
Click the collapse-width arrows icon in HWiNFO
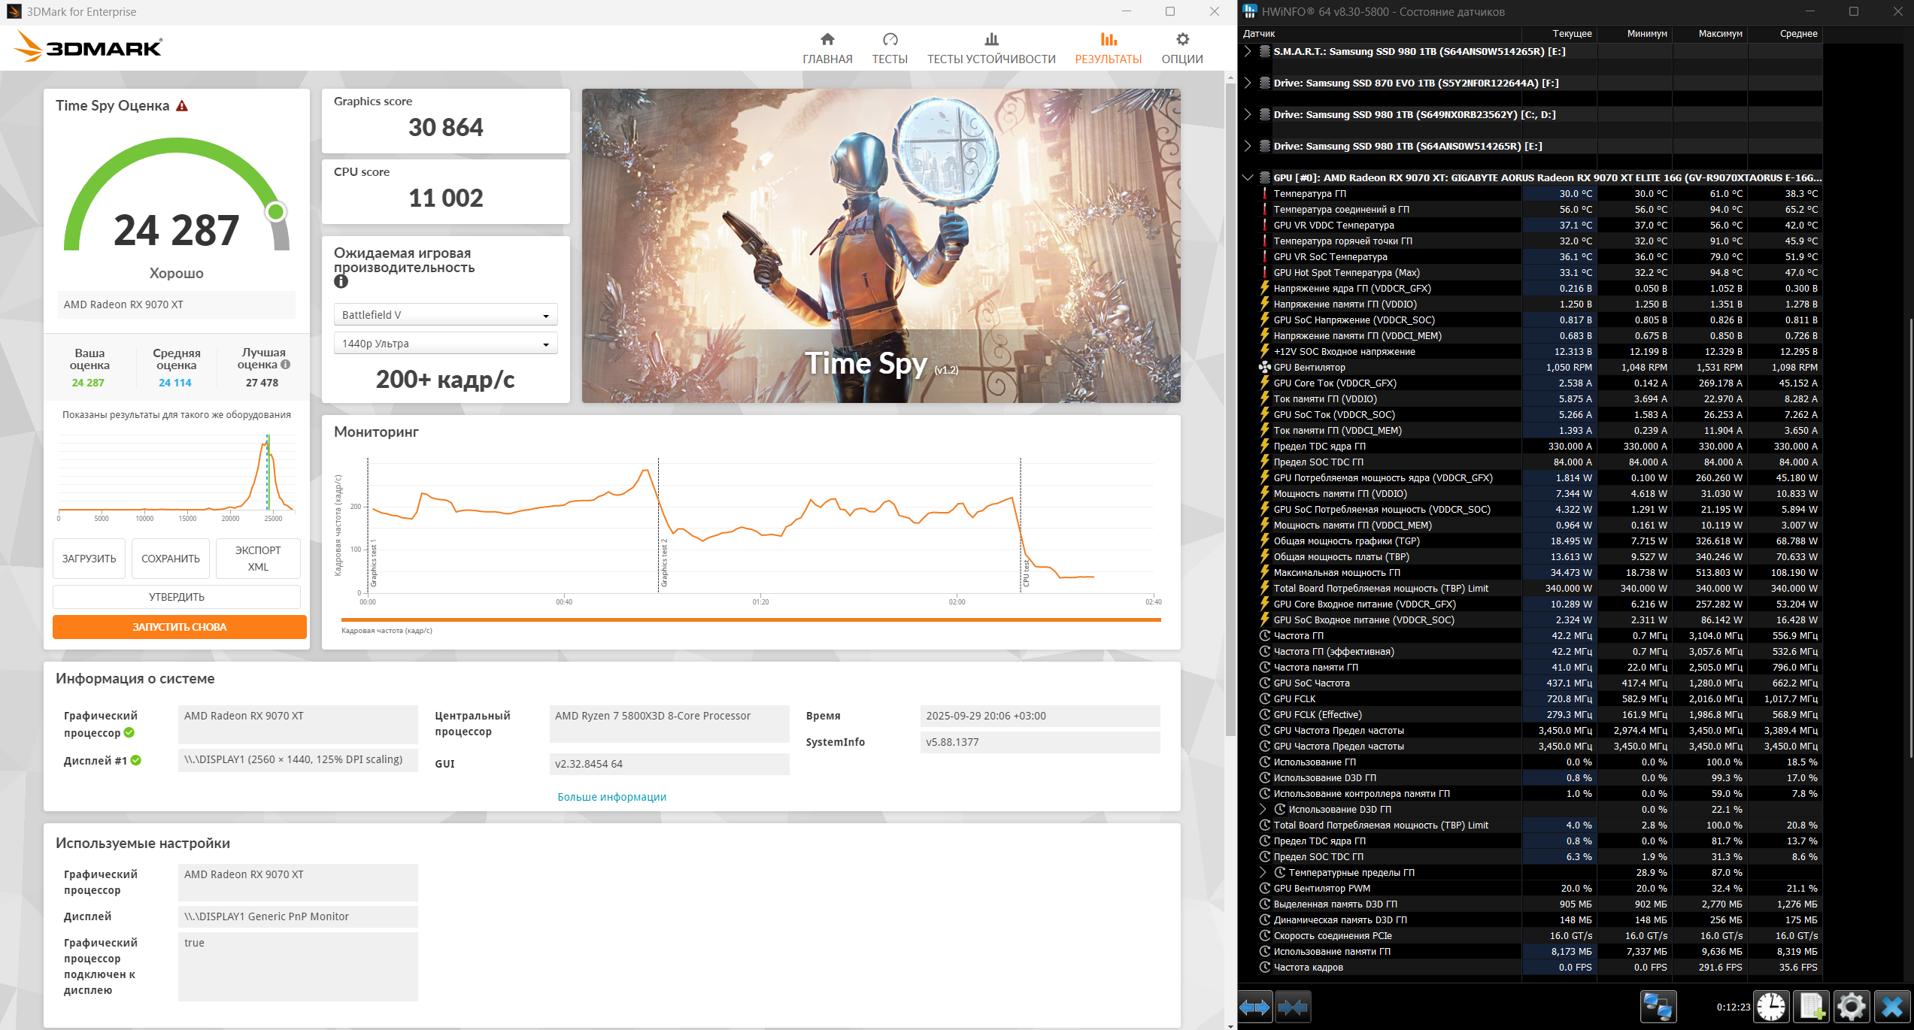click(x=1293, y=1007)
